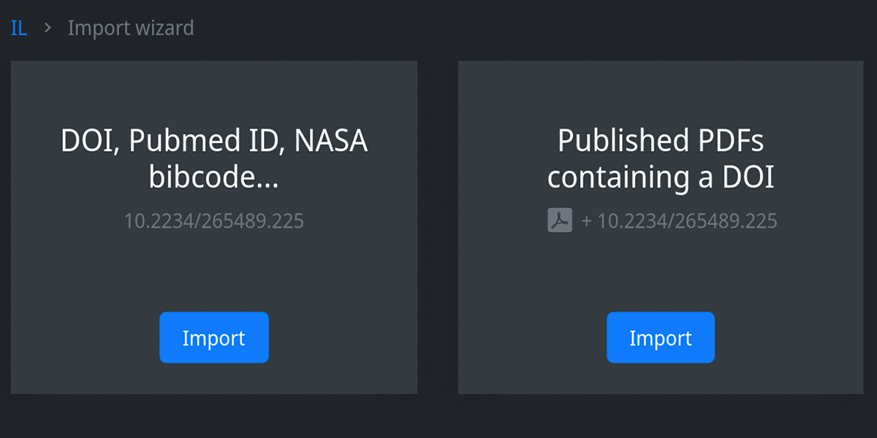877x438 pixels.
Task: Click the plus sign beside the PDF icon
Action: [x=586, y=221]
